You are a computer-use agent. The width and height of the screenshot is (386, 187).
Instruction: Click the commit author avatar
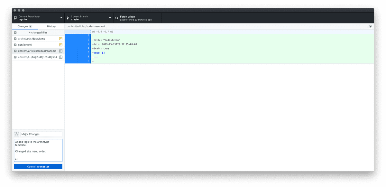[x=16, y=134]
